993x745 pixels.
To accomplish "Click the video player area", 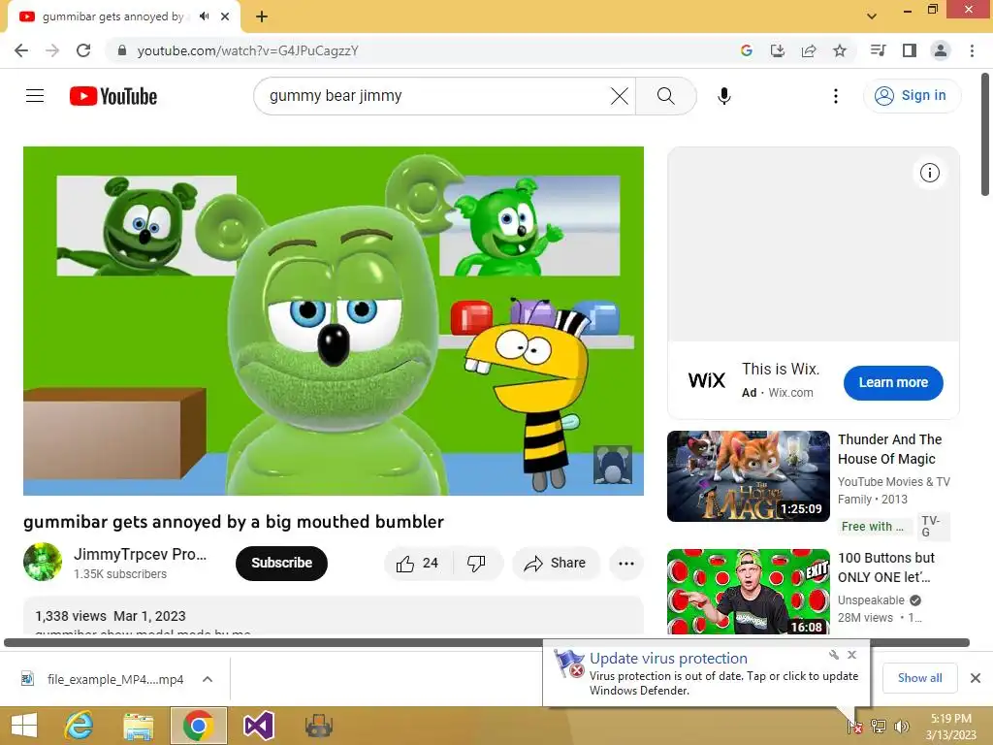I will pyautogui.click(x=334, y=320).
